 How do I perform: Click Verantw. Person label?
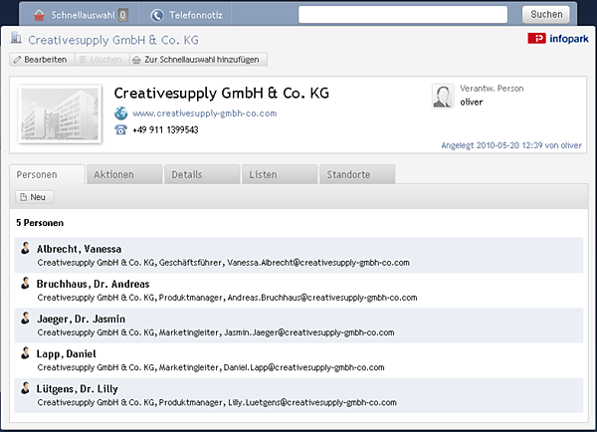pyautogui.click(x=492, y=89)
